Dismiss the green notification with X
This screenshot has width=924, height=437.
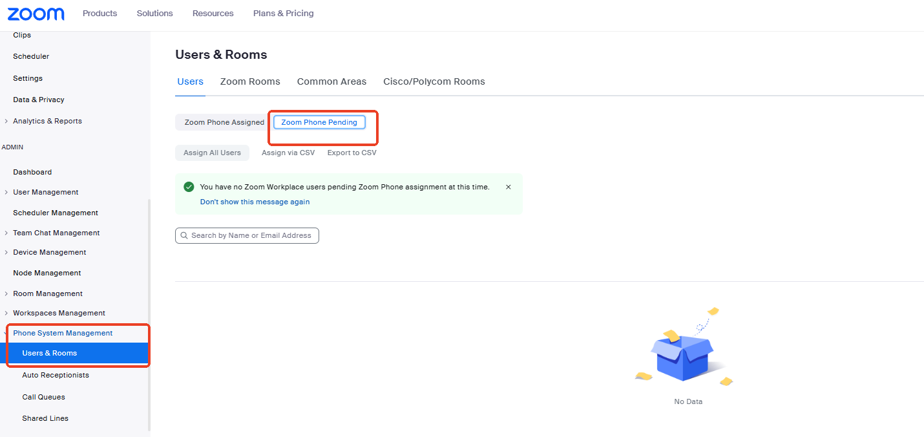point(508,187)
